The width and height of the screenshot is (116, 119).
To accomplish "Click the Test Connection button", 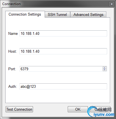I will 19,109.
